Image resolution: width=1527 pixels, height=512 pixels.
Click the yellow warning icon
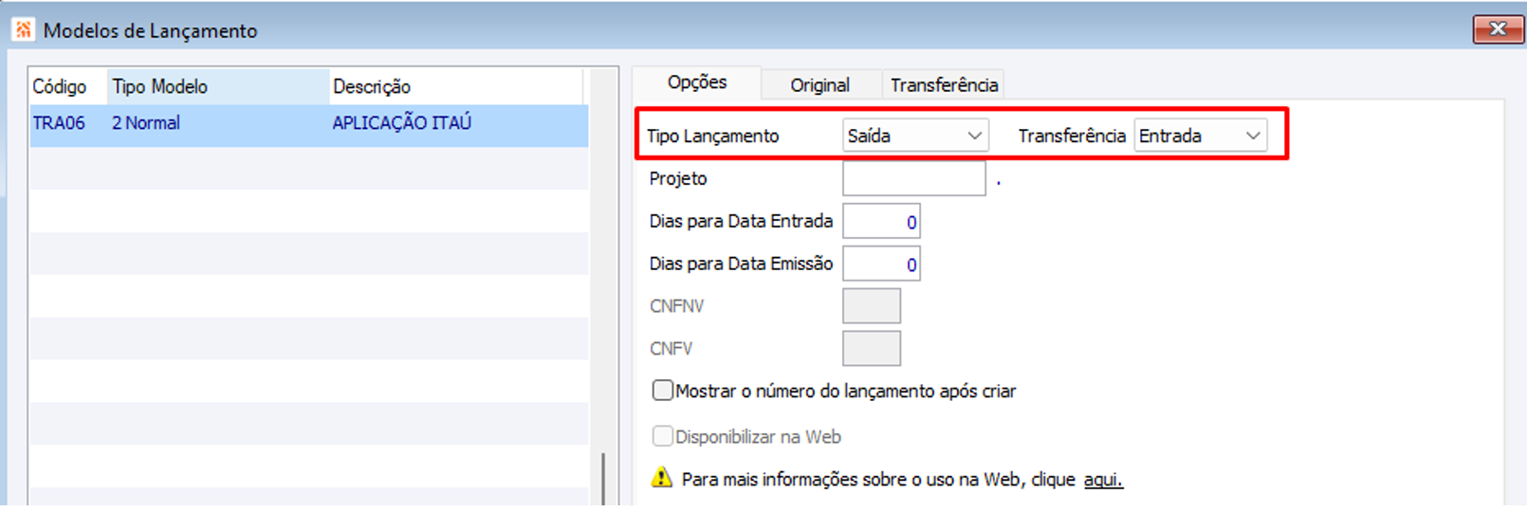tap(661, 478)
